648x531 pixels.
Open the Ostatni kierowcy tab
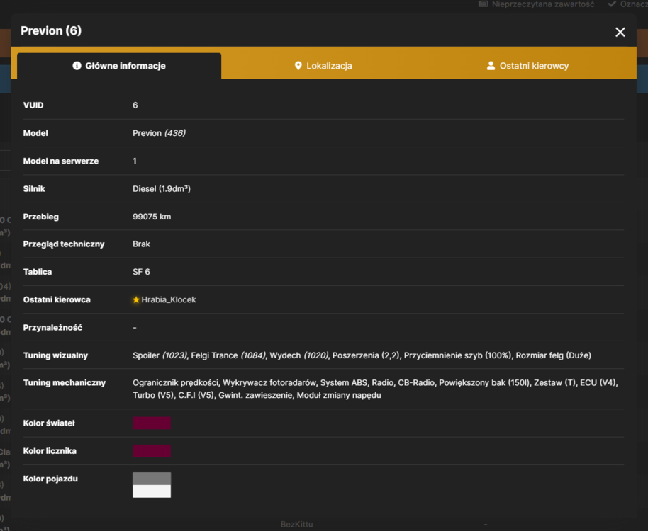point(527,66)
